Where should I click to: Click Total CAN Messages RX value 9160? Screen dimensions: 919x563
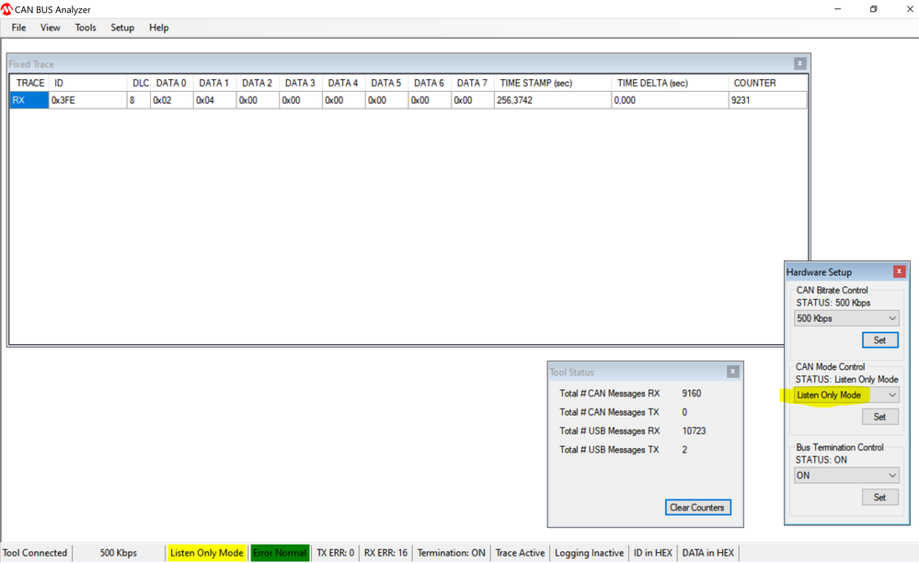pyautogui.click(x=692, y=393)
